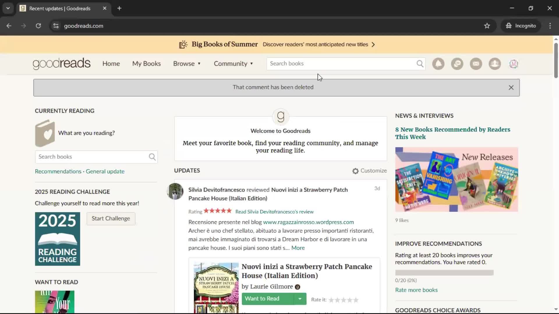
Task: Click the 3d timestamp on Silvia's update
Action: coord(377,189)
